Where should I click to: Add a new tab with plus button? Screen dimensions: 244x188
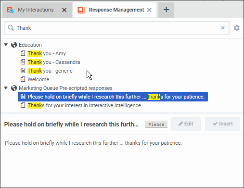166,10
